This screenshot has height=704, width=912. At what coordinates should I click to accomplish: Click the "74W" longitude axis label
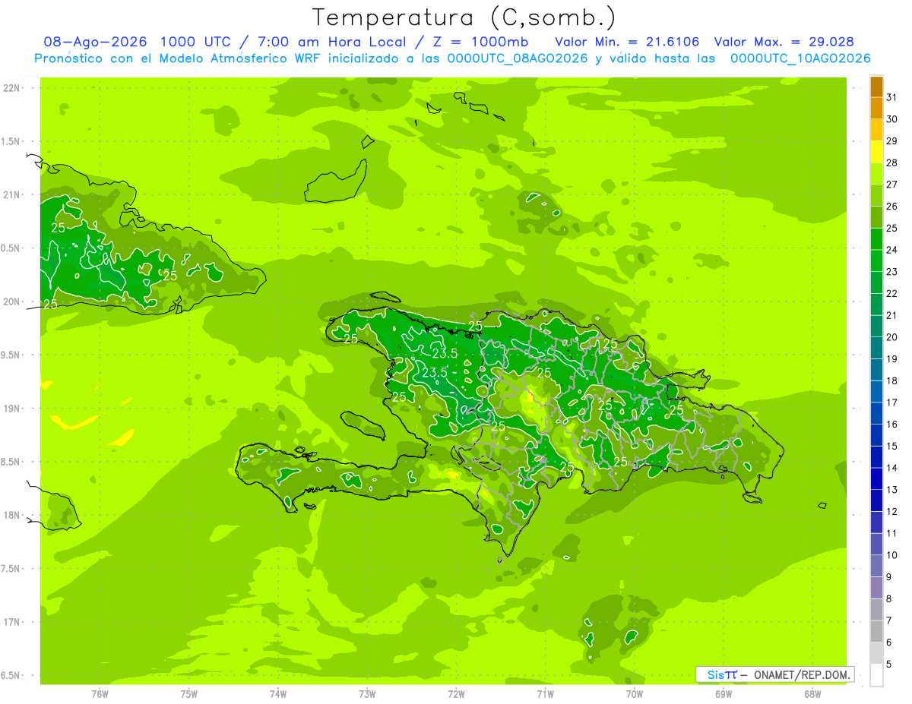[277, 694]
